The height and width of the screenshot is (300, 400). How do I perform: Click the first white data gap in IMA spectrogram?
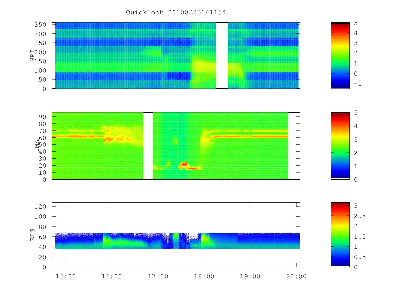[148, 146]
